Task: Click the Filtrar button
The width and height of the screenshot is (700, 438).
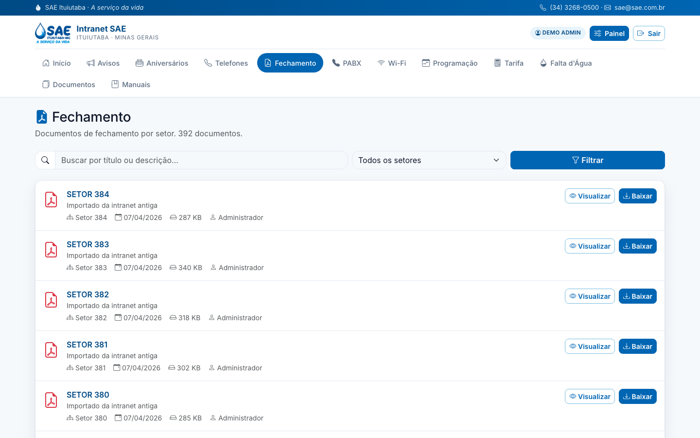Action: (x=588, y=160)
